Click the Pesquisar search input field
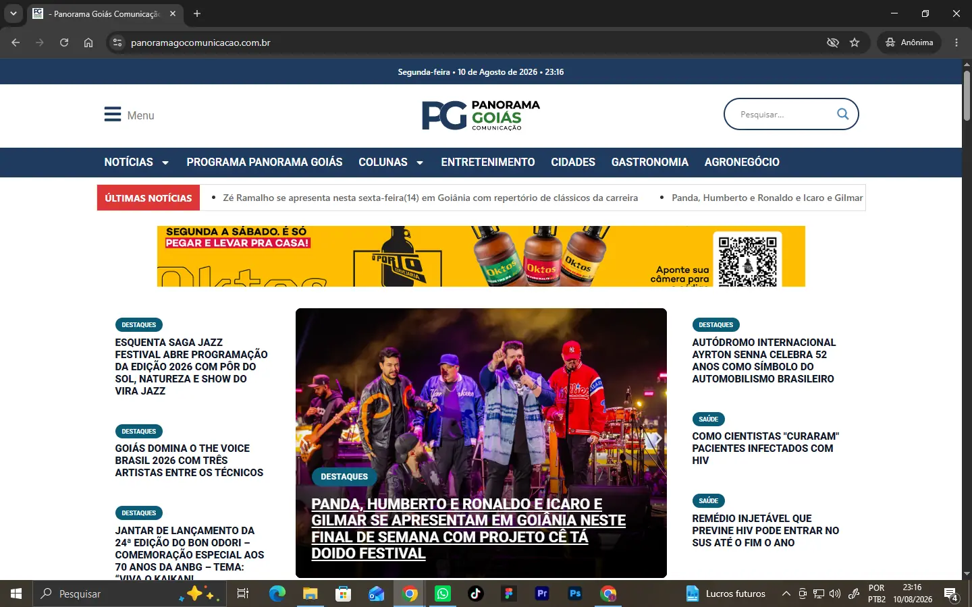 tap(783, 114)
